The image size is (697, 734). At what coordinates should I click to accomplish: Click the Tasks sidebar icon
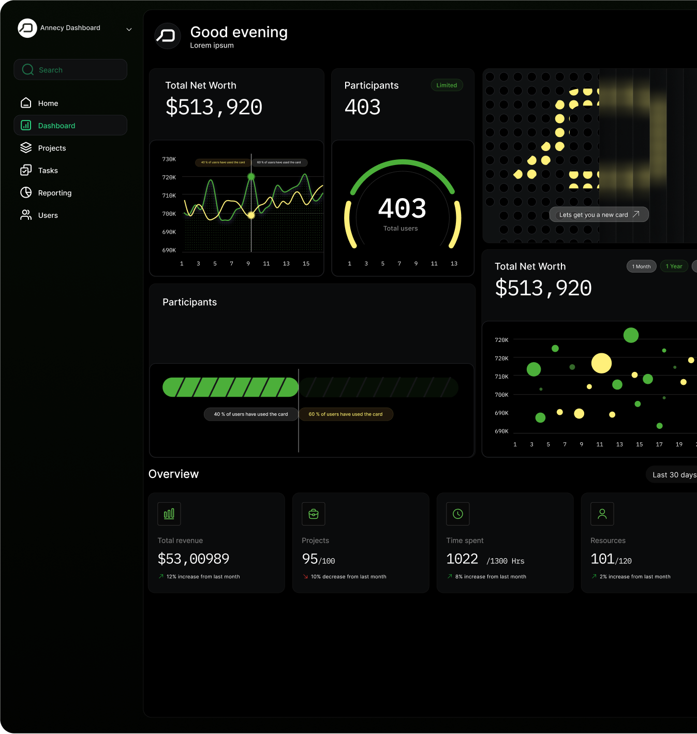click(x=26, y=170)
